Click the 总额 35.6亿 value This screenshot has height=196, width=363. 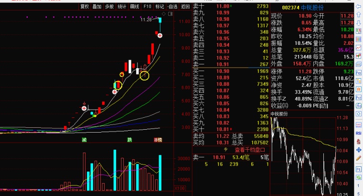(x=345, y=50)
